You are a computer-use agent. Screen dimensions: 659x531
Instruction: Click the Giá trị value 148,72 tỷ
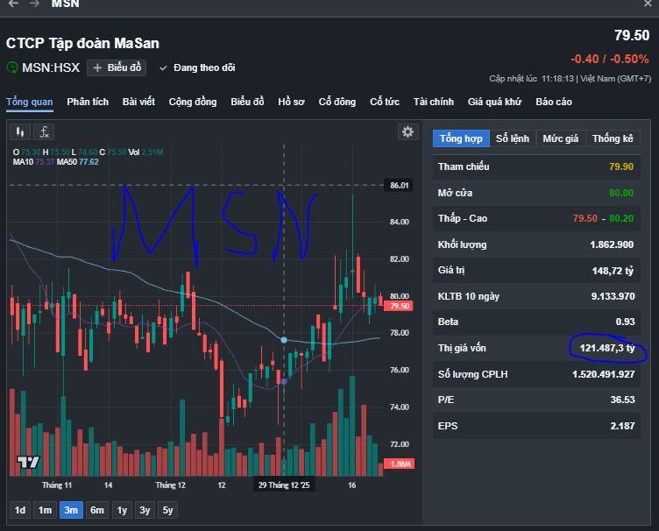coord(613,271)
